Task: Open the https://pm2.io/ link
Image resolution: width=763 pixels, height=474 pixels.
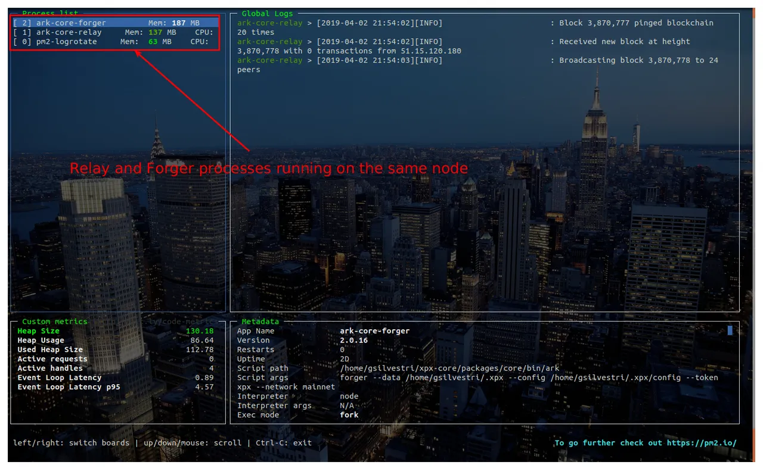Action: click(x=702, y=443)
